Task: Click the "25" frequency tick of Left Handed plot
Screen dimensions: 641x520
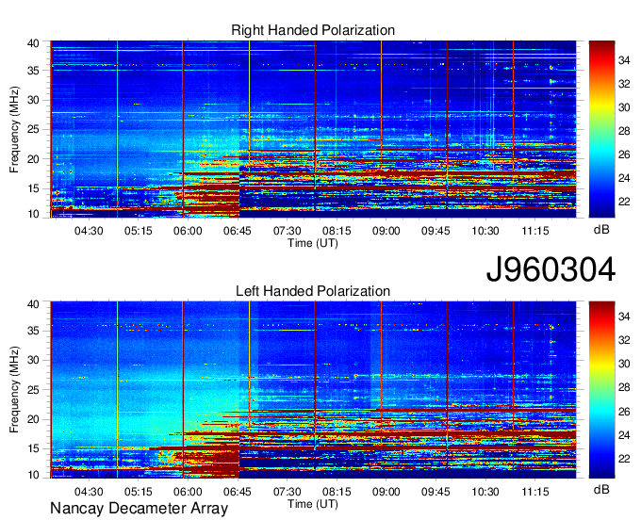Action: [x=33, y=390]
